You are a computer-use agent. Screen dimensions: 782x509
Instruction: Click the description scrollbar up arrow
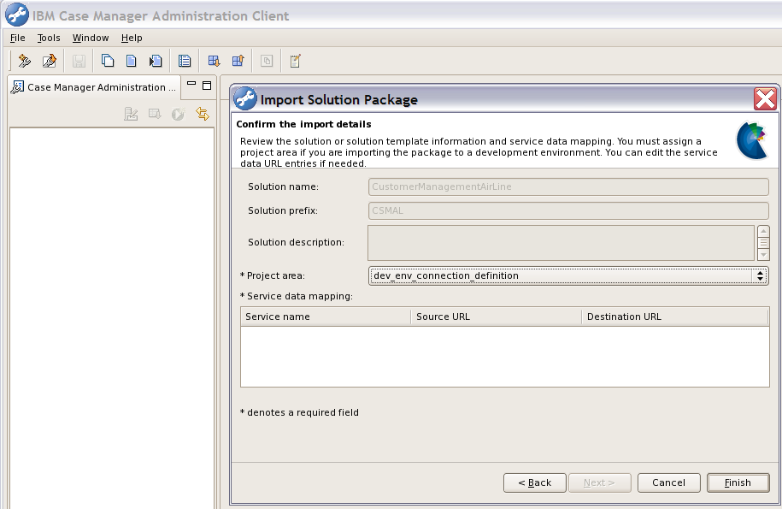click(763, 231)
